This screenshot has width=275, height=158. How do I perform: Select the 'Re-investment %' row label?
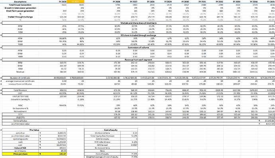click(x=20, y=108)
